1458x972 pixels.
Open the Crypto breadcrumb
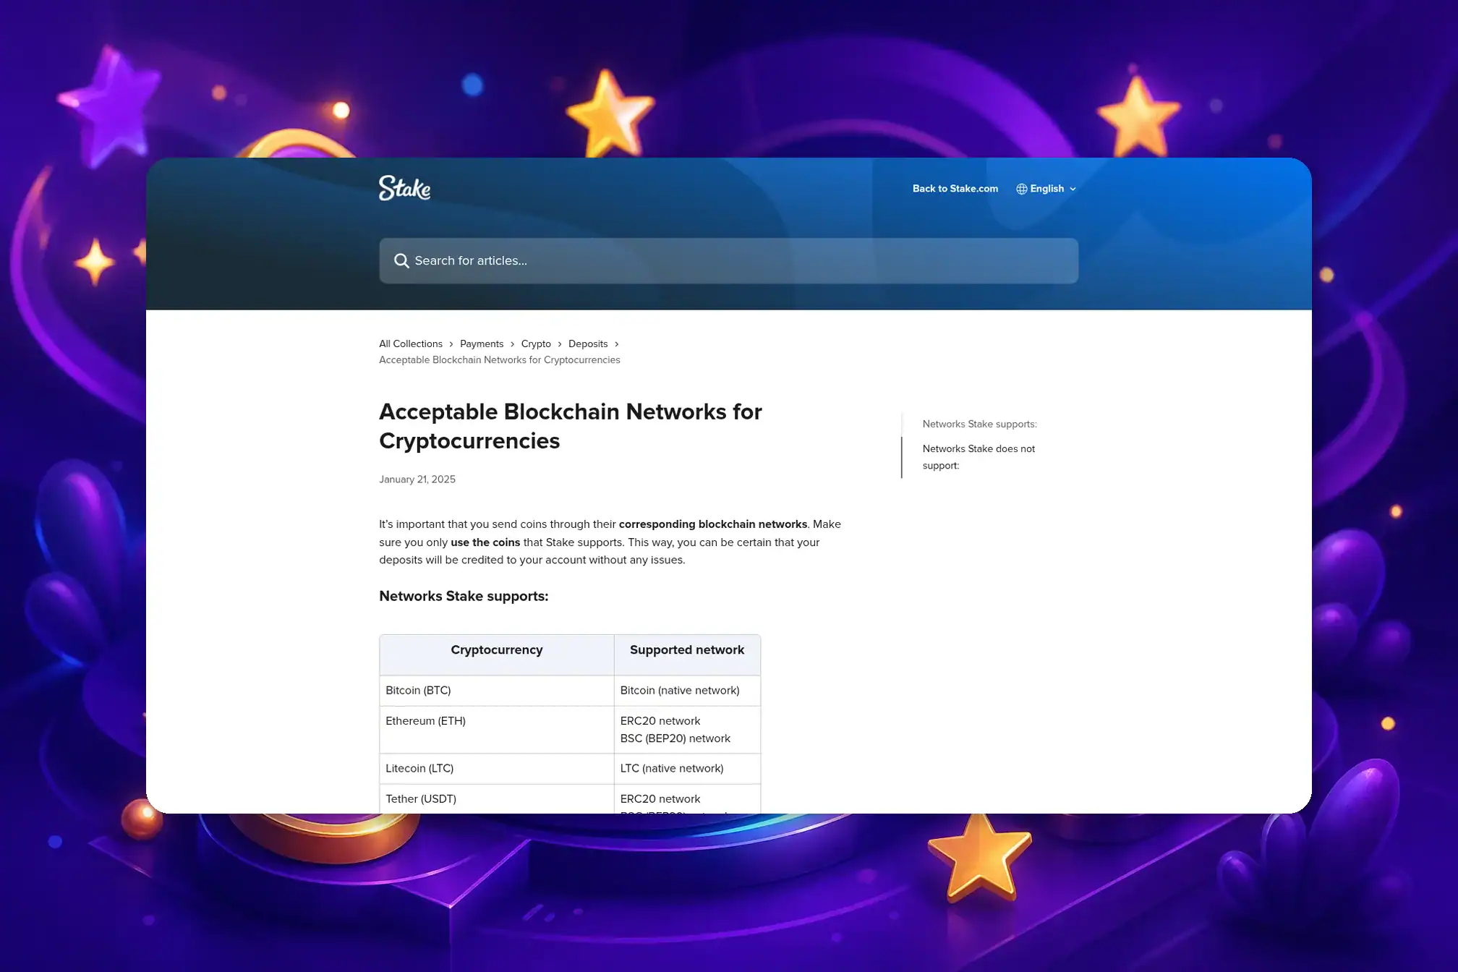point(536,344)
